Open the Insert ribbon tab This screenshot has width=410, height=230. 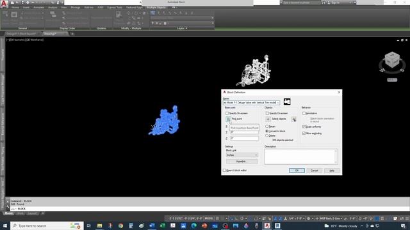[26, 8]
